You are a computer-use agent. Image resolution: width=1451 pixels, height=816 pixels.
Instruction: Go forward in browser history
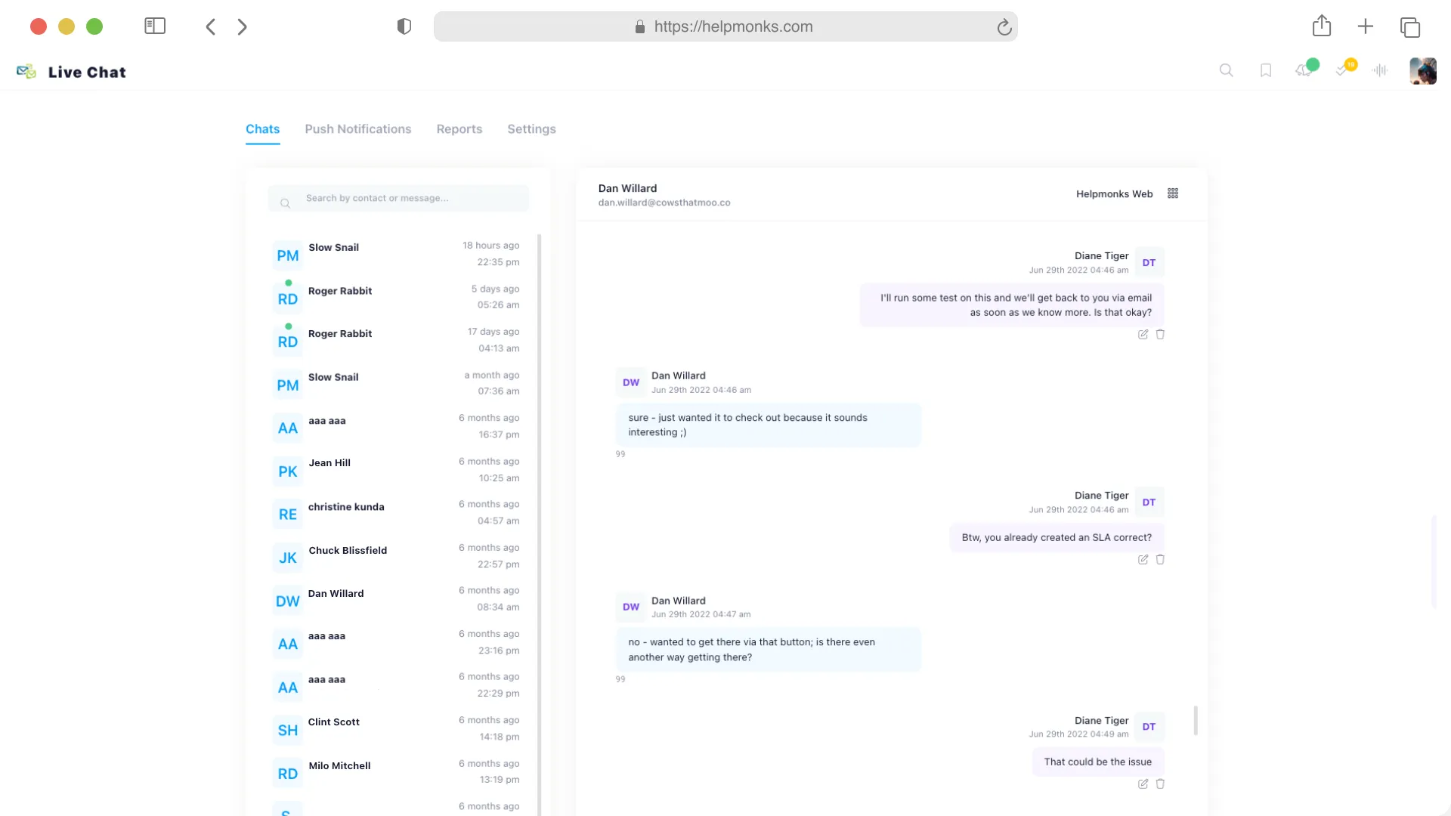(242, 26)
